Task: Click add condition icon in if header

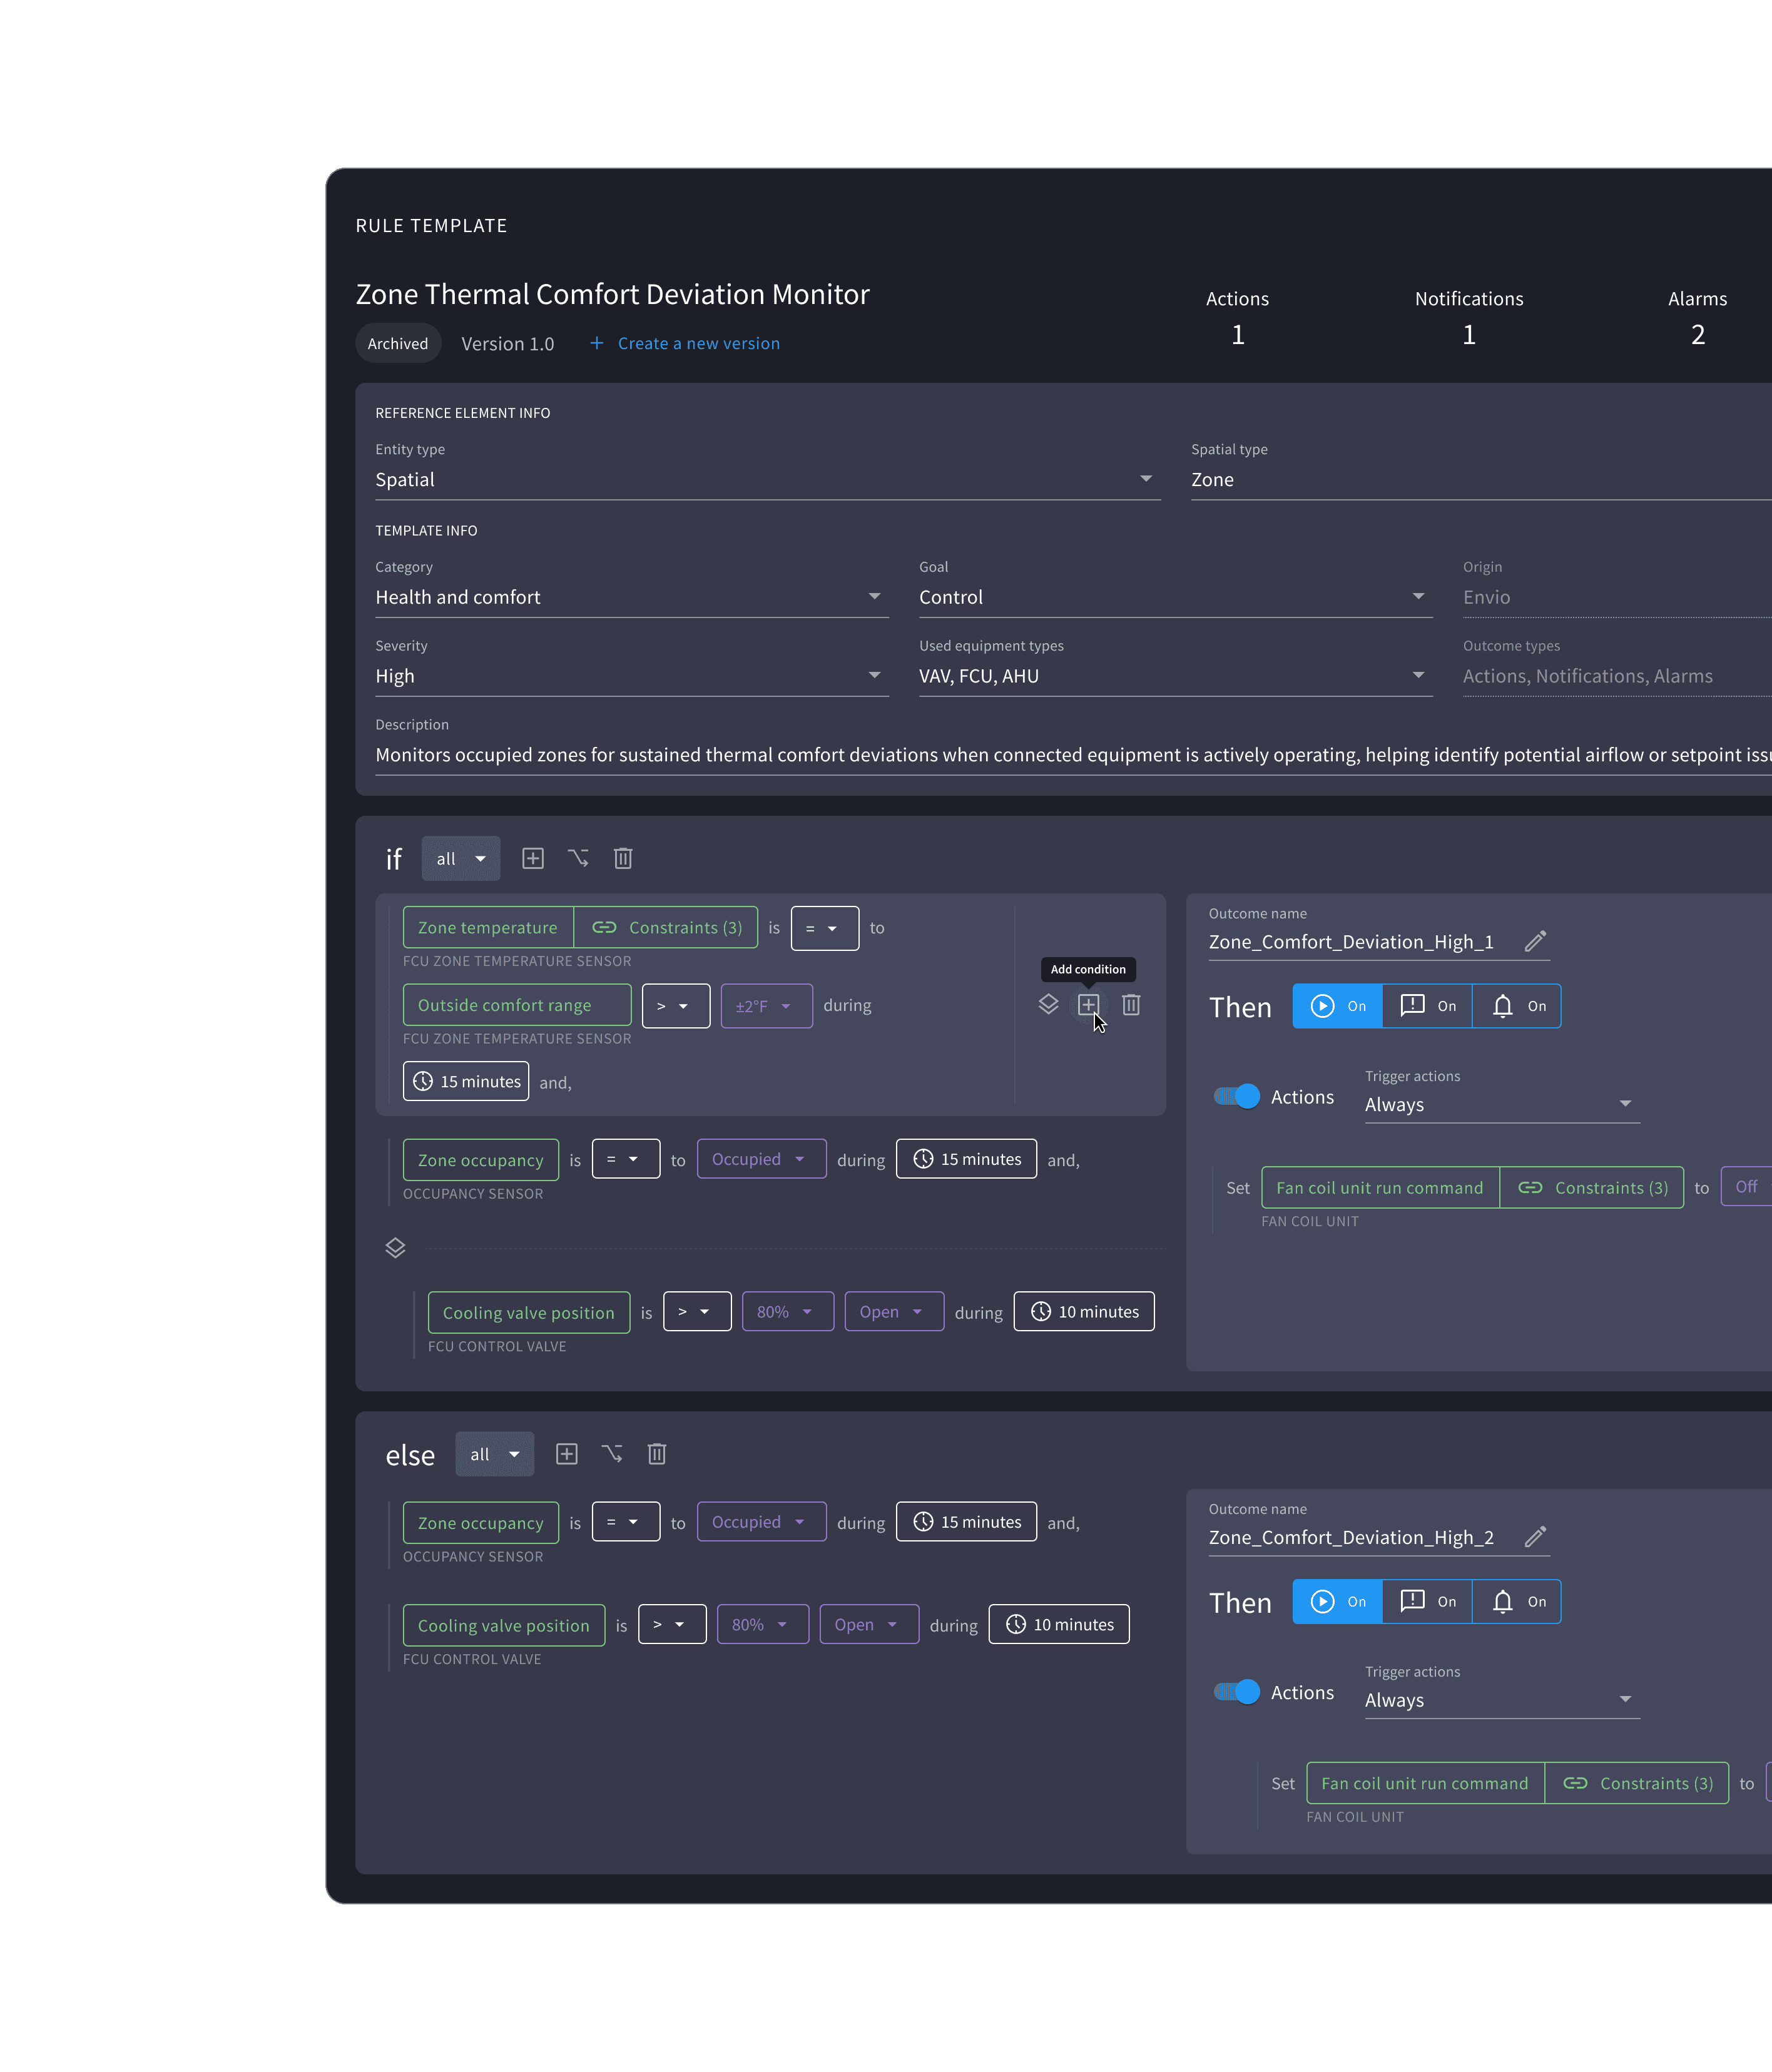Action: click(533, 858)
